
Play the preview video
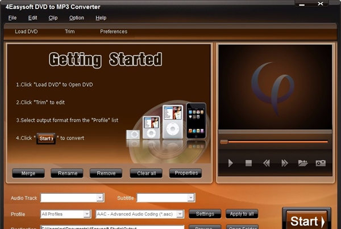coord(231,163)
